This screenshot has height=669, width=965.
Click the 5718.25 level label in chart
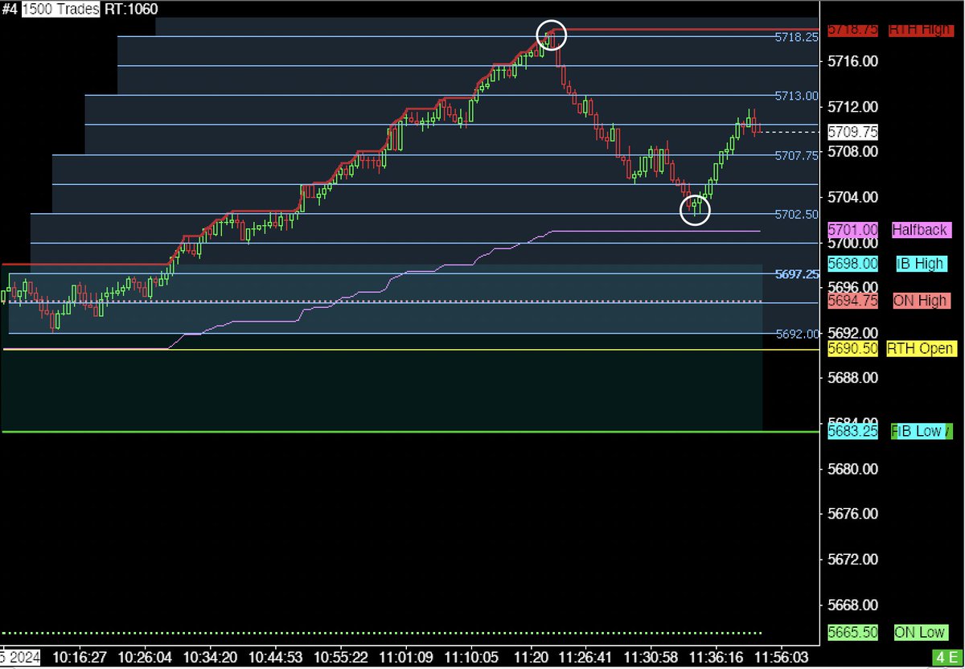(x=796, y=37)
